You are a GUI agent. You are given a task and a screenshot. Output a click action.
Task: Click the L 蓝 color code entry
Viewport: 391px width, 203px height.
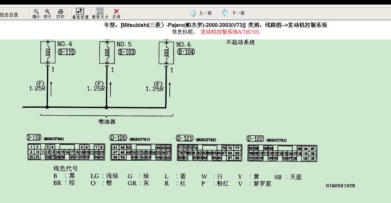175,176
